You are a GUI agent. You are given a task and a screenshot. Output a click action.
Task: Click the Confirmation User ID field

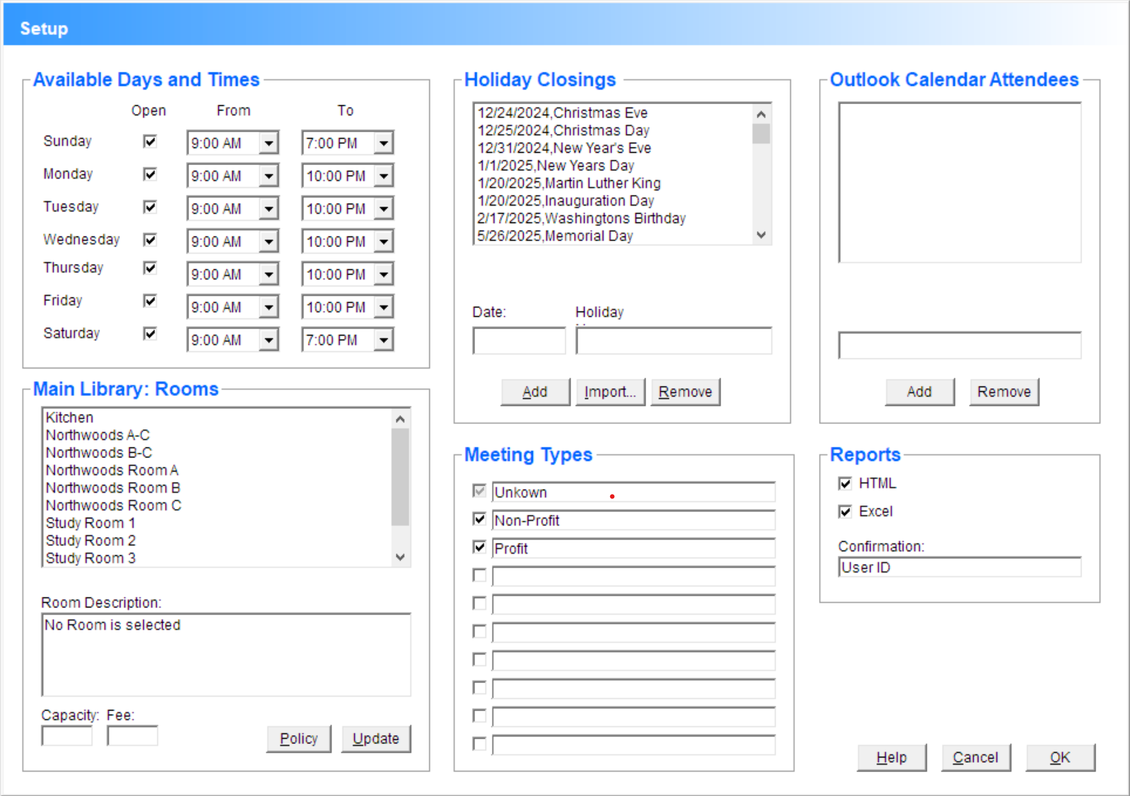coord(959,568)
